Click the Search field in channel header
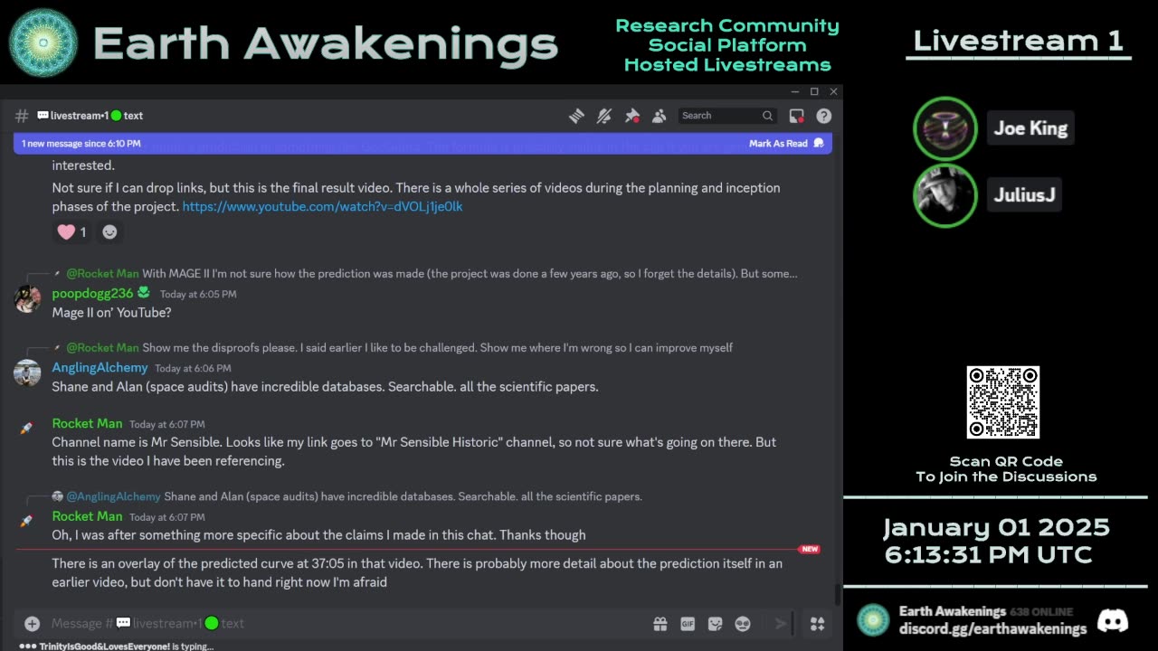1158x651 pixels. tap(727, 116)
